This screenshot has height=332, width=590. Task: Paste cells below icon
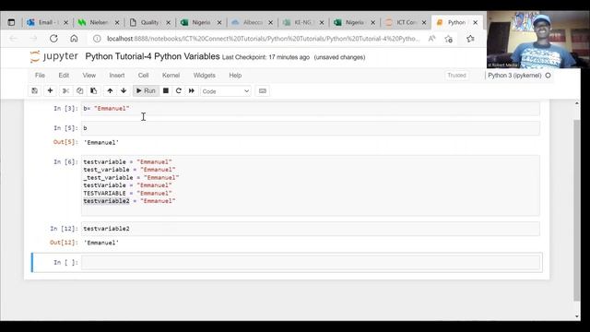point(94,91)
